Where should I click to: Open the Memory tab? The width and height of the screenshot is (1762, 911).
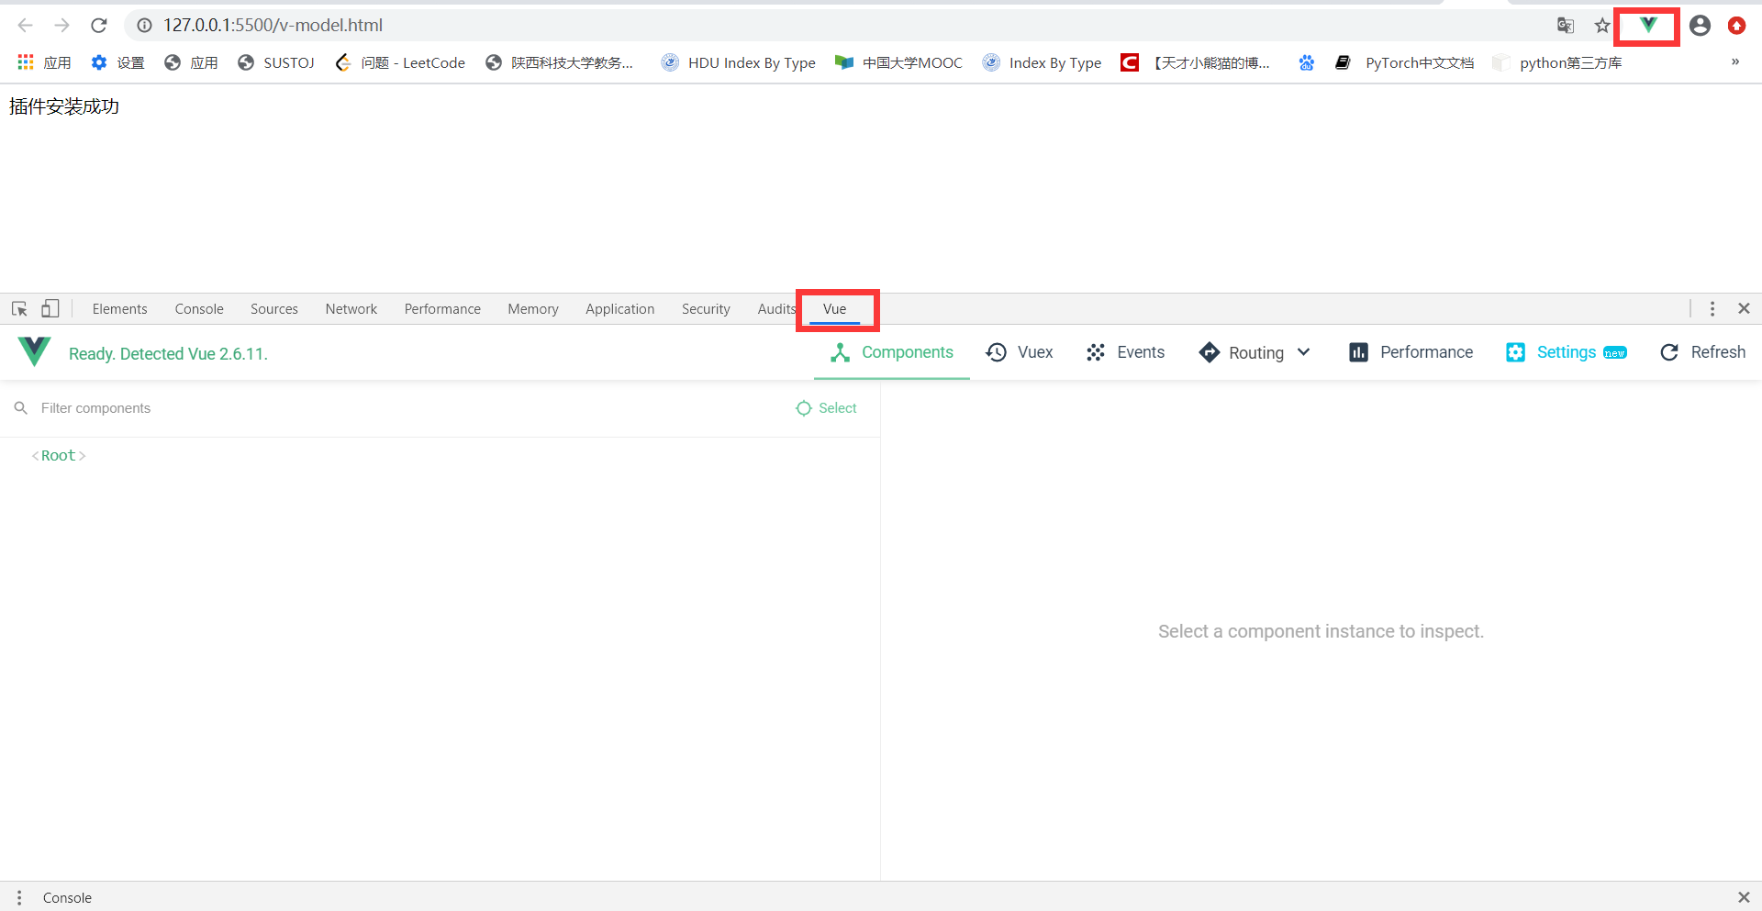point(533,309)
